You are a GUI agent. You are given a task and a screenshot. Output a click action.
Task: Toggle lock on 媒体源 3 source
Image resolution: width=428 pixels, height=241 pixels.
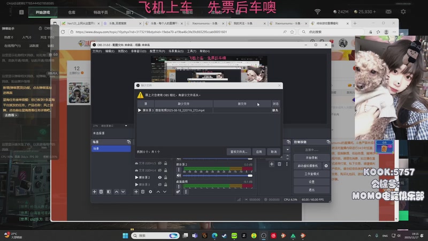(x=165, y=184)
